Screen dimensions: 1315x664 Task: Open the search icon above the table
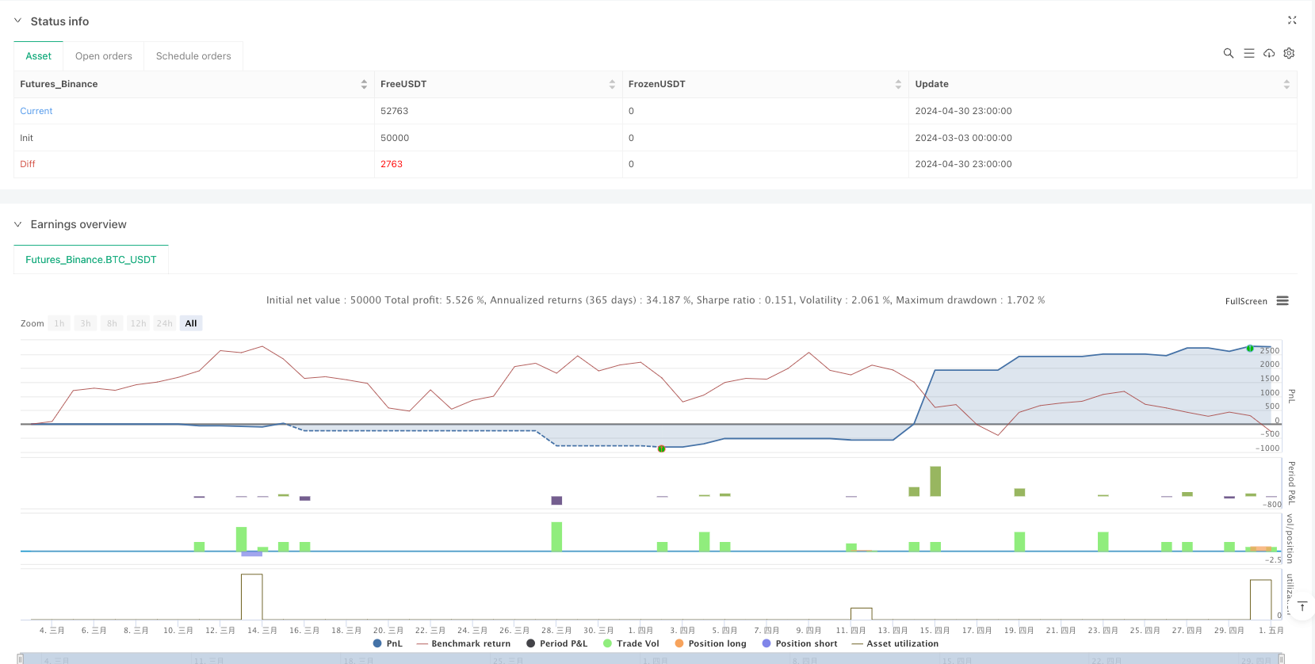(x=1228, y=53)
